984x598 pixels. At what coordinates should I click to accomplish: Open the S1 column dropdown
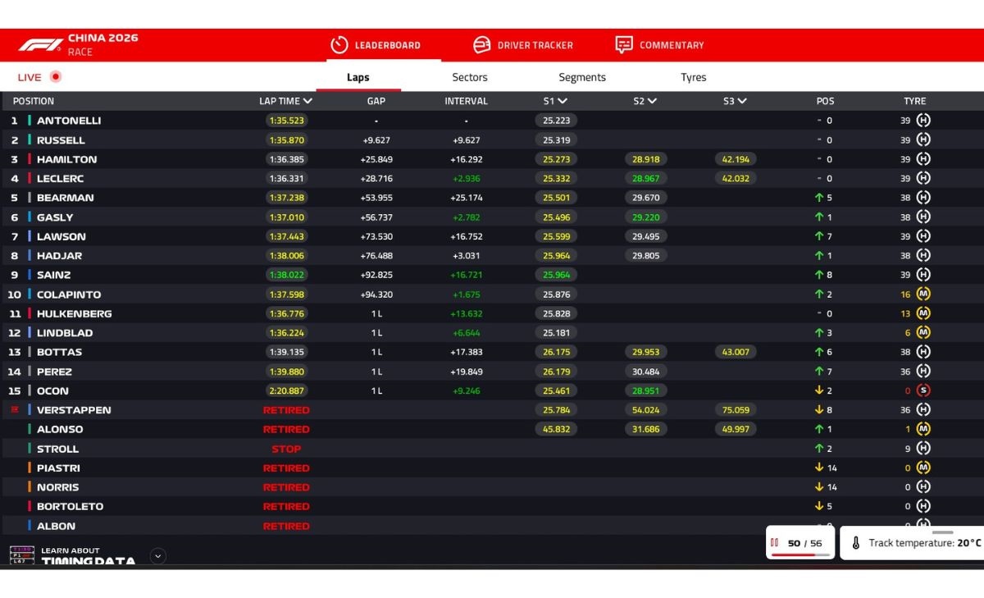[563, 101]
